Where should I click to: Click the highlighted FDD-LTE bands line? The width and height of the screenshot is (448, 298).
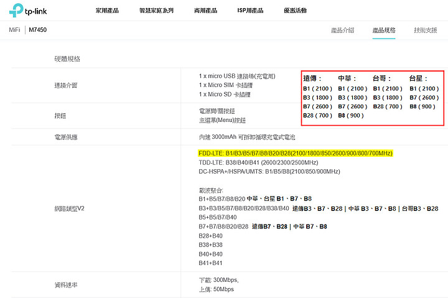point(296,154)
